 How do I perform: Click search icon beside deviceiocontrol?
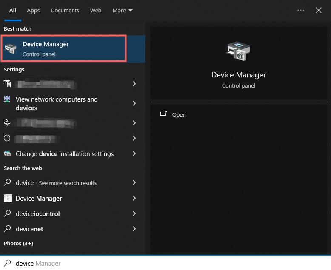[7, 213]
